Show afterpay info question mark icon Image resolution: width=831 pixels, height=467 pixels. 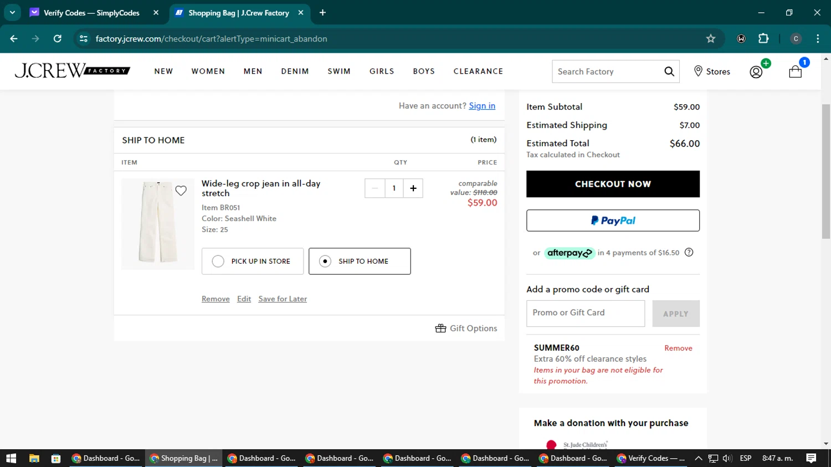click(689, 253)
